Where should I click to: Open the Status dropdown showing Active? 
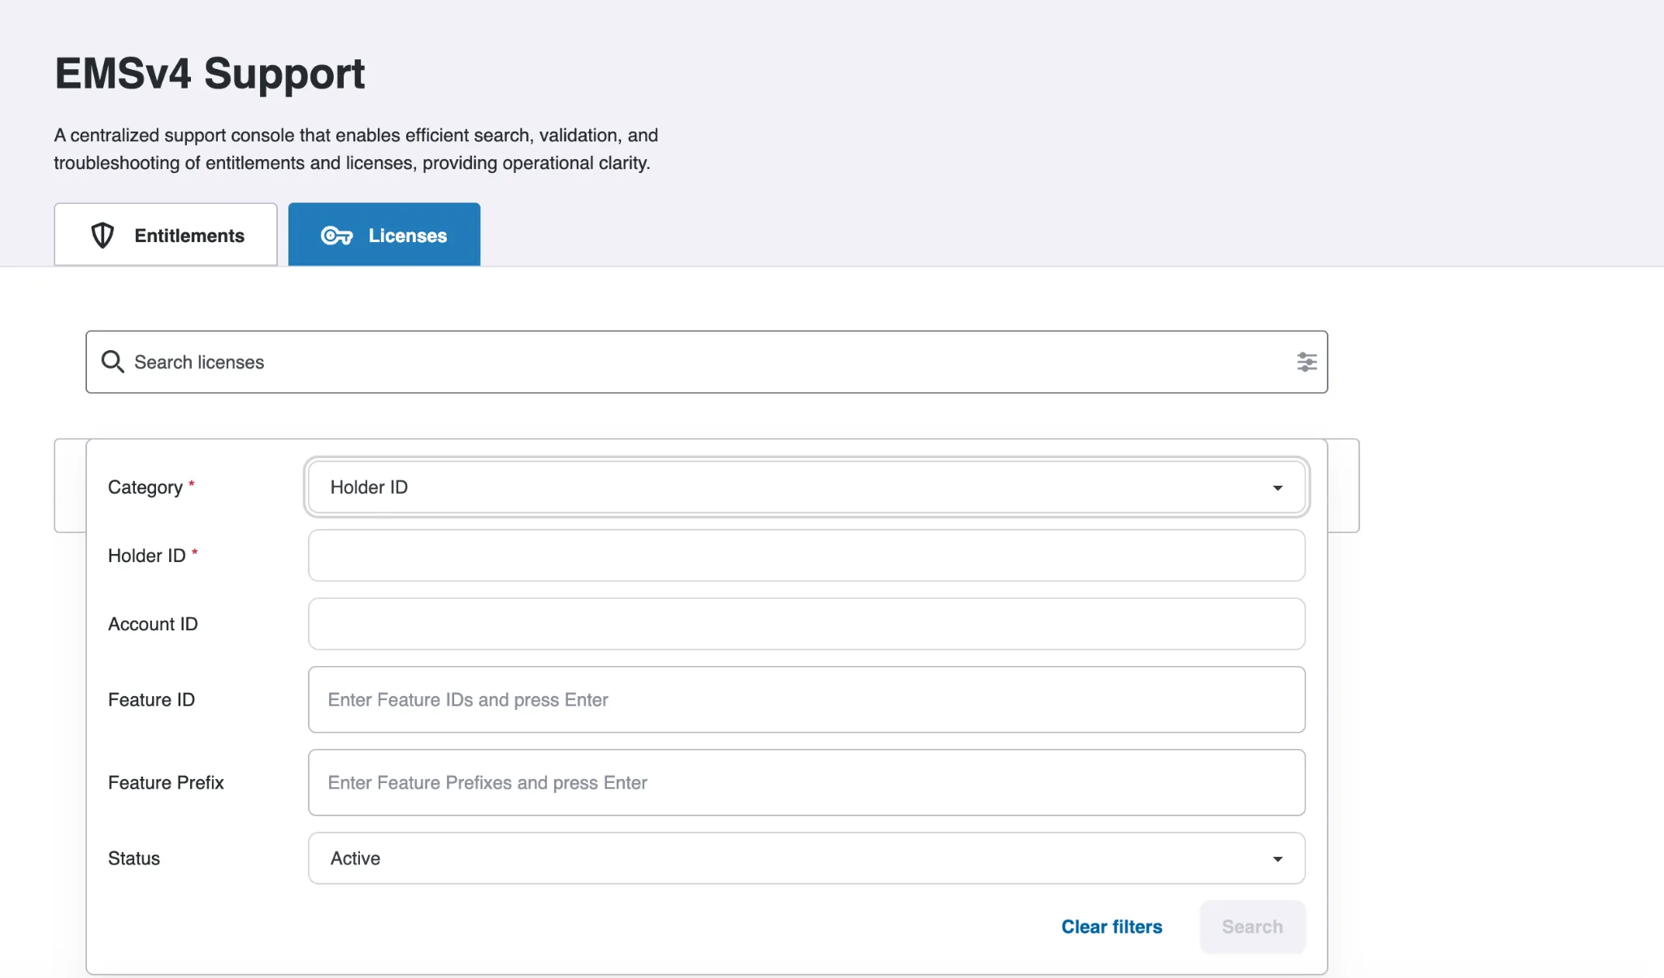pyautogui.click(x=807, y=859)
